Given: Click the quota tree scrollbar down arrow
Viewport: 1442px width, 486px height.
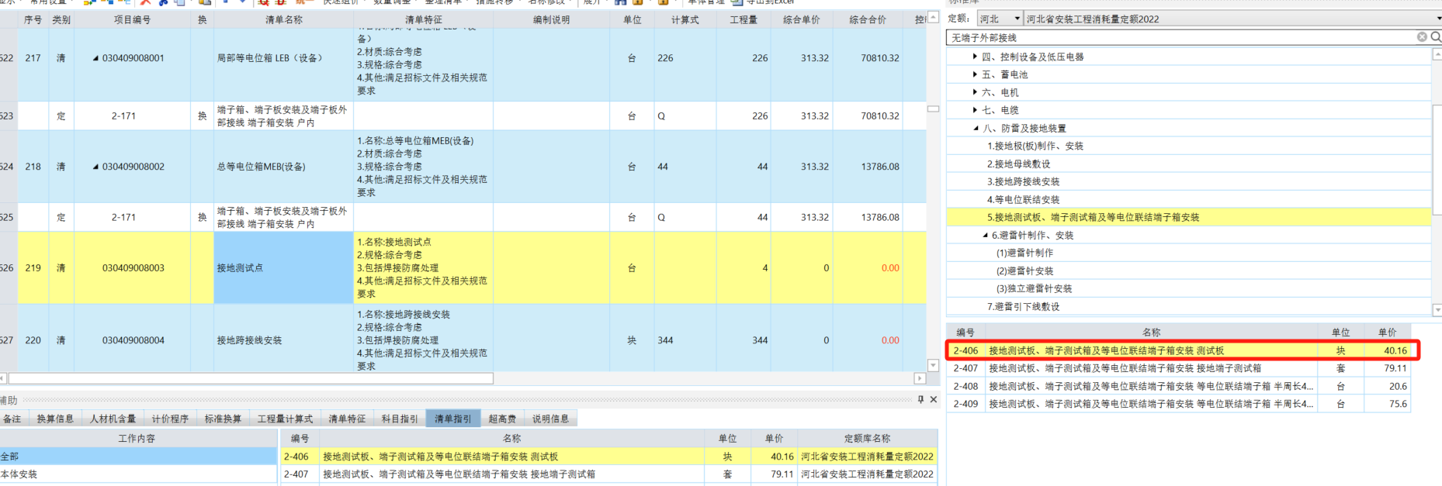Looking at the screenshot, I should (x=1437, y=309).
